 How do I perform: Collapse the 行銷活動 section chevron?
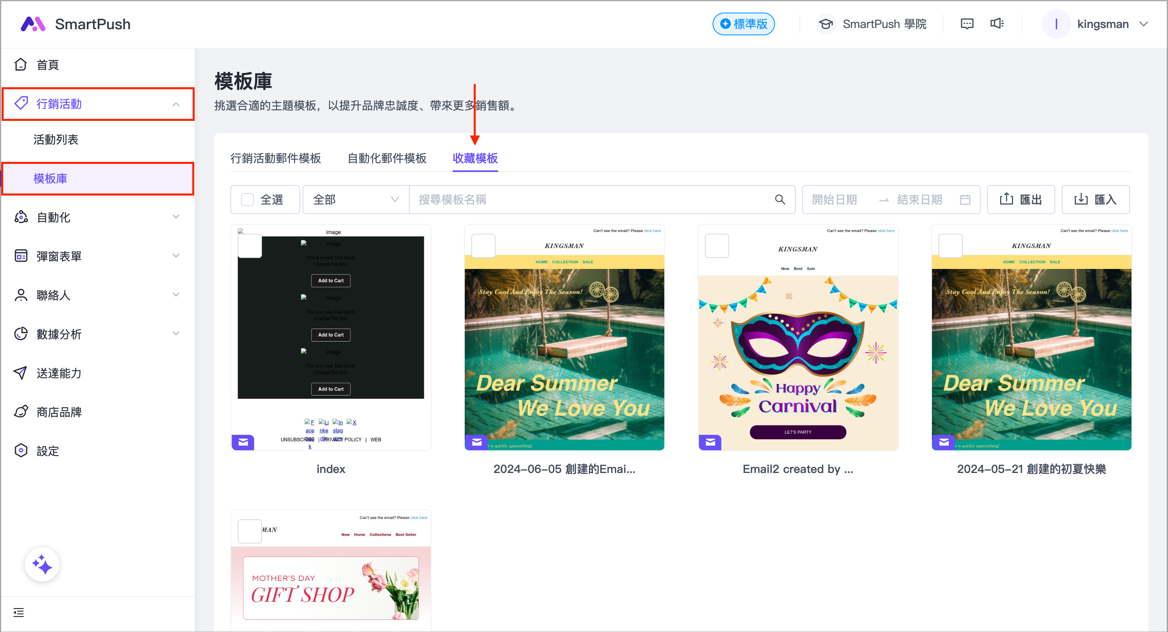(x=176, y=104)
